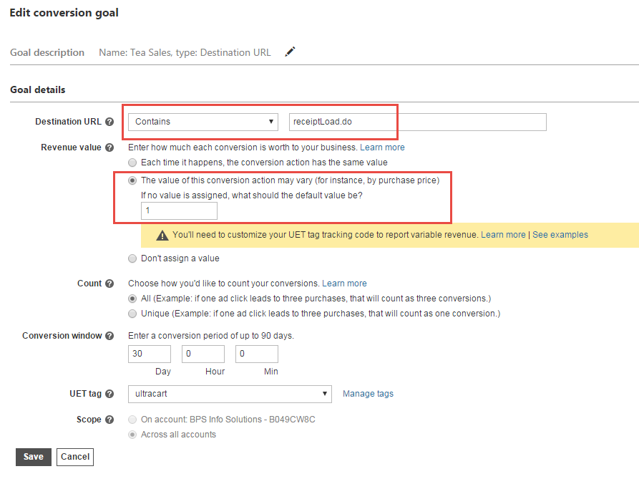Screen dimensions: 639x479
Task: Click the help icon next to Scope
Action: pyautogui.click(x=109, y=420)
